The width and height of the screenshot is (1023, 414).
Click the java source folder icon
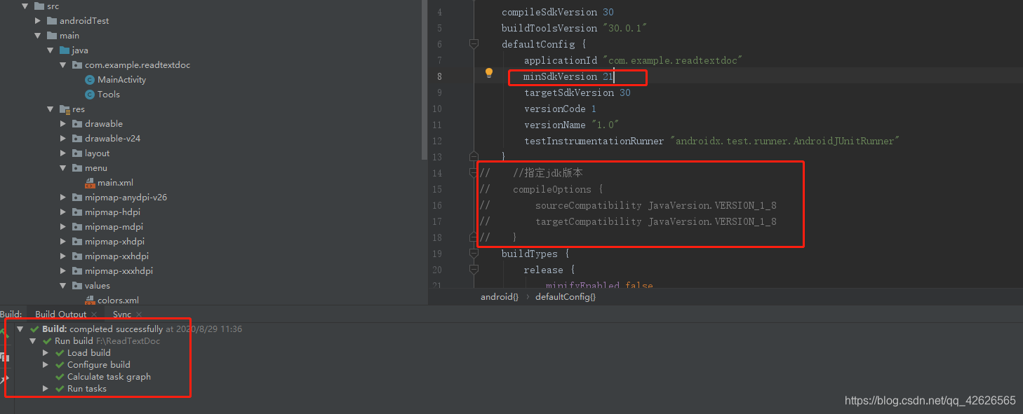tap(65, 50)
